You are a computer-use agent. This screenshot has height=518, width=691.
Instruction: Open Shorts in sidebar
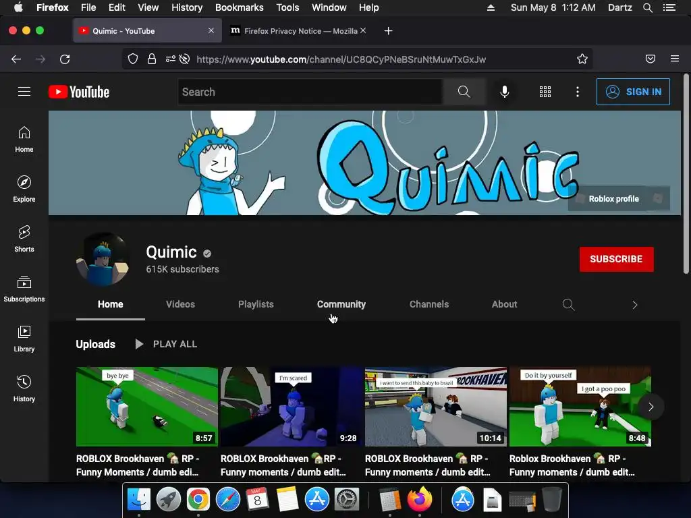(24, 239)
